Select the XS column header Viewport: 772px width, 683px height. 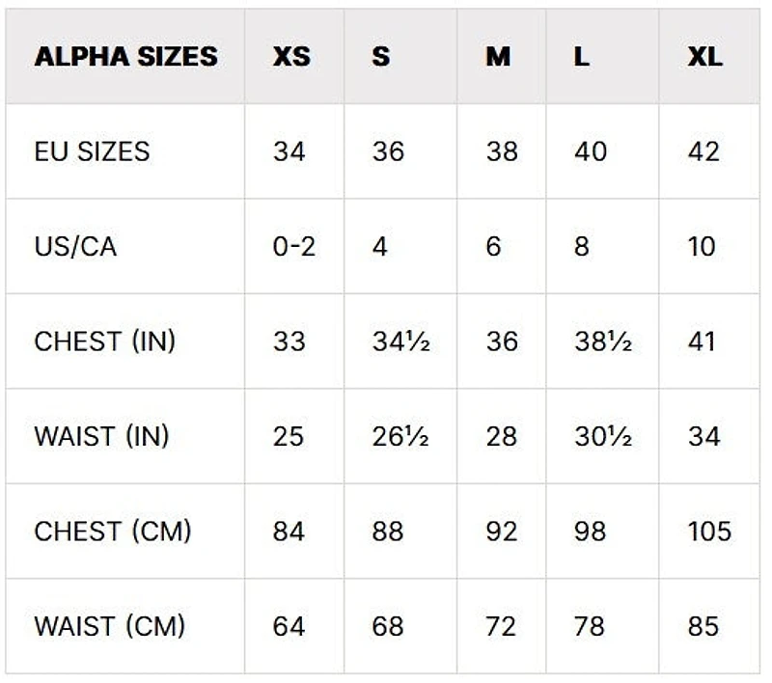click(x=291, y=56)
